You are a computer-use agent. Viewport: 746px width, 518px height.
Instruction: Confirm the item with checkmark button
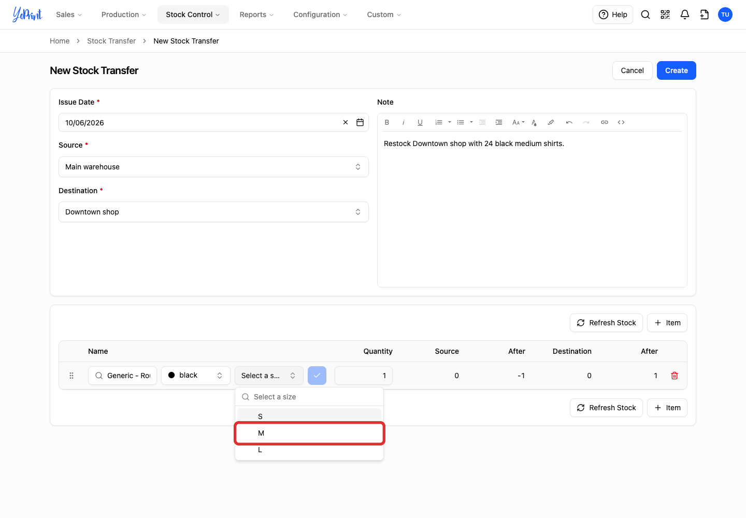click(317, 376)
